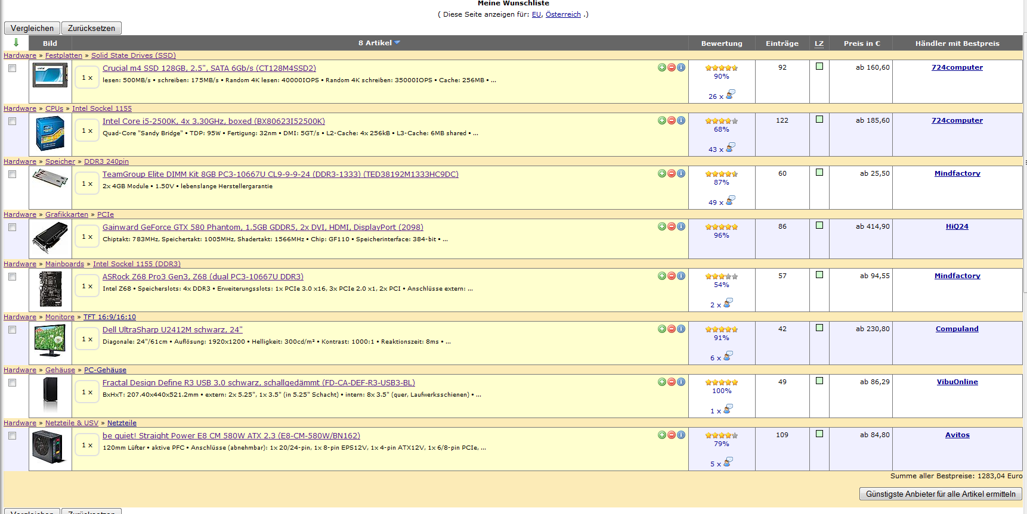This screenshot has width=1027, height=514.
Task: Open Mindfactory link for ASRock Z68 Pro3
Action: pyautogui.click(x=957, y=276)
